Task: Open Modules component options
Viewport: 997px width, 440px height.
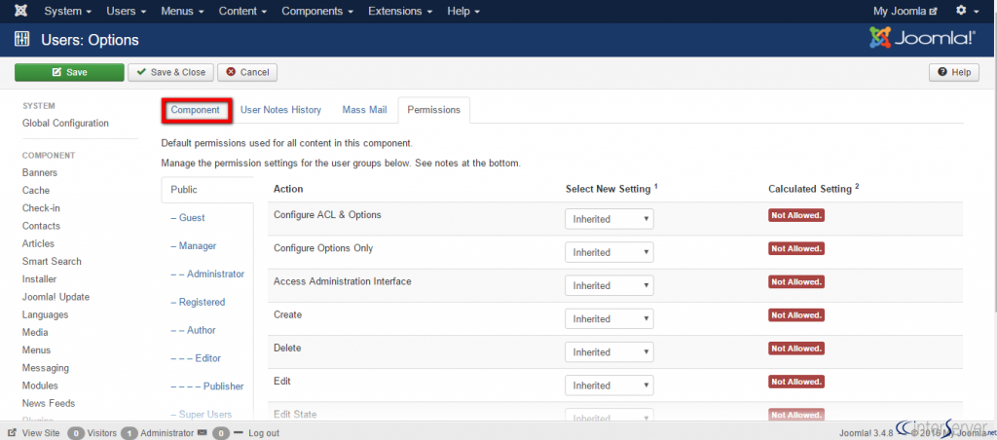Action: pos(40,385)
